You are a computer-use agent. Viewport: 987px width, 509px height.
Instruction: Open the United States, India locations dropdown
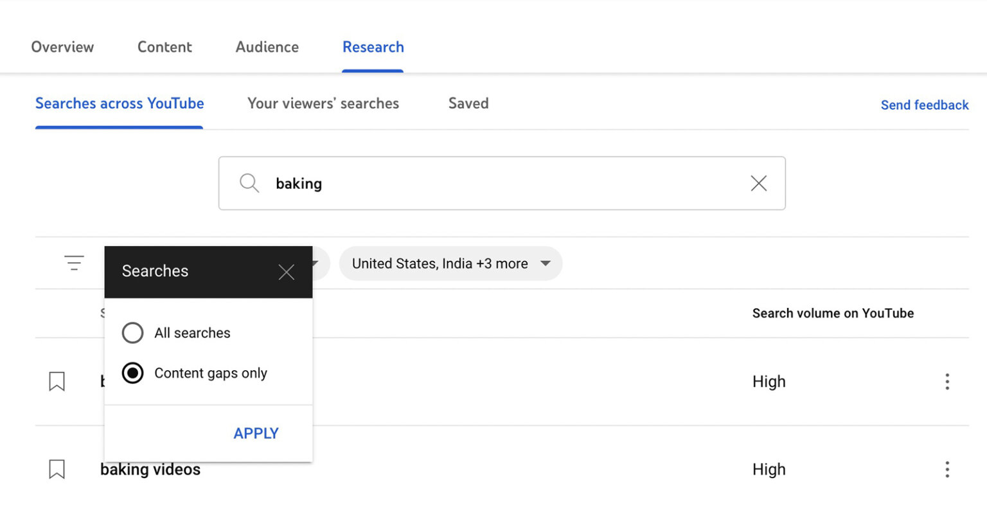click(x=450, y=263)
